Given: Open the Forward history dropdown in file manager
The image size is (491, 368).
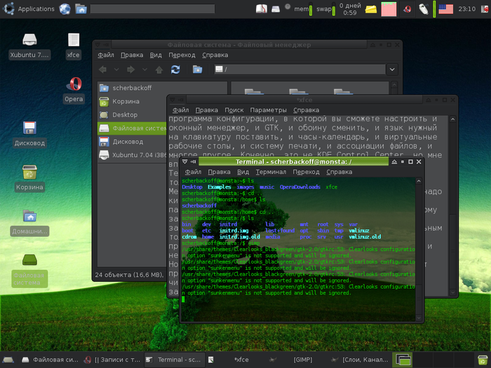Looking at the screenshot, I should [144, 69].
